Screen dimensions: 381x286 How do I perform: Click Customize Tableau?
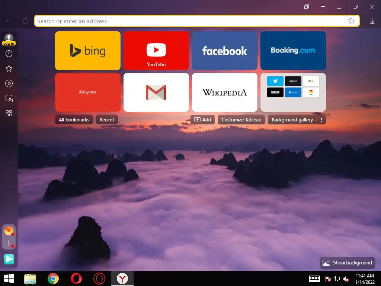[241, 120]
